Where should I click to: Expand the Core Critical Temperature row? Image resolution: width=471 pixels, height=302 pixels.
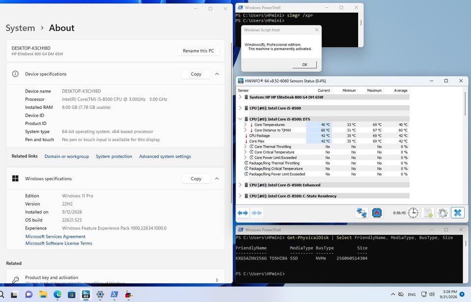click(x=245, y=152)
